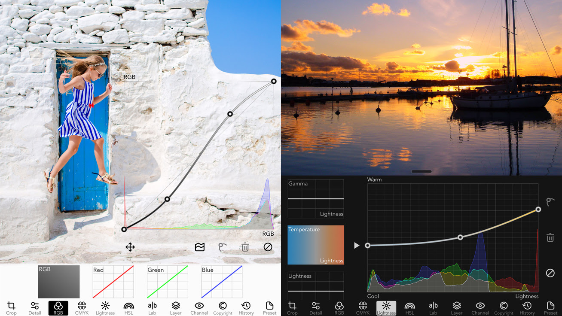
Task: Click left endpoint of Temperature curve
Action: 367,246
